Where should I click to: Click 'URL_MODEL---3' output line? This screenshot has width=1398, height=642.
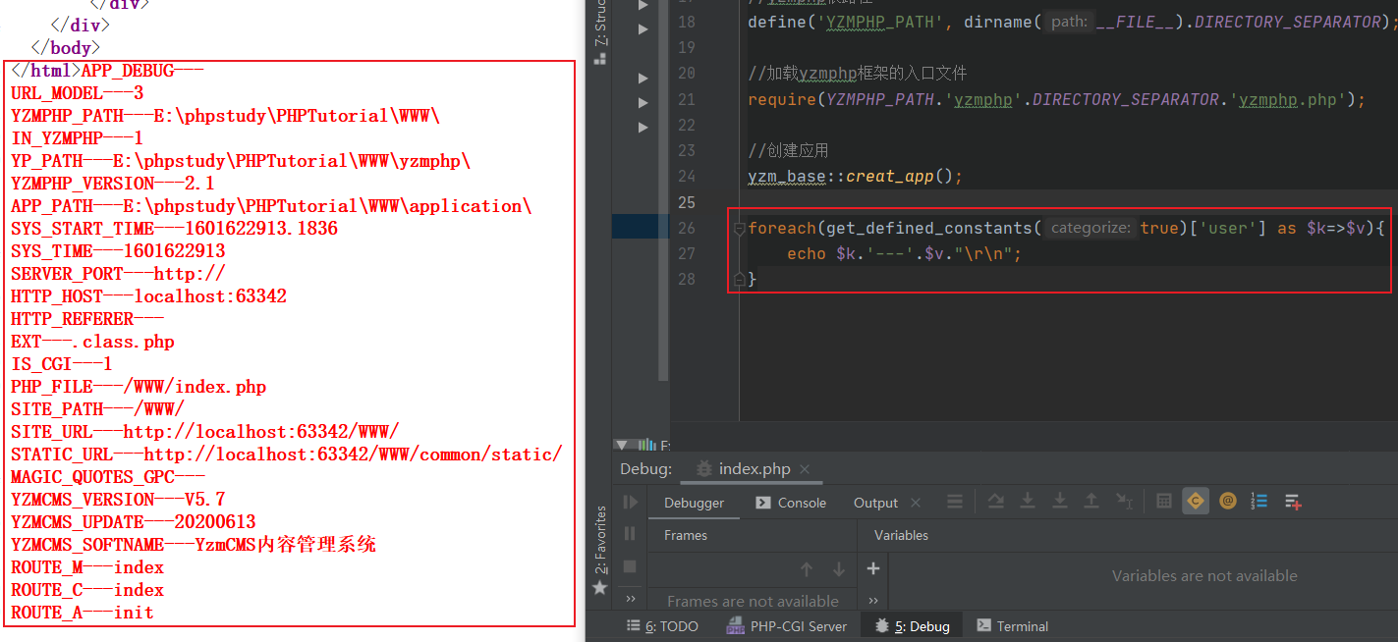pos(77,93)
